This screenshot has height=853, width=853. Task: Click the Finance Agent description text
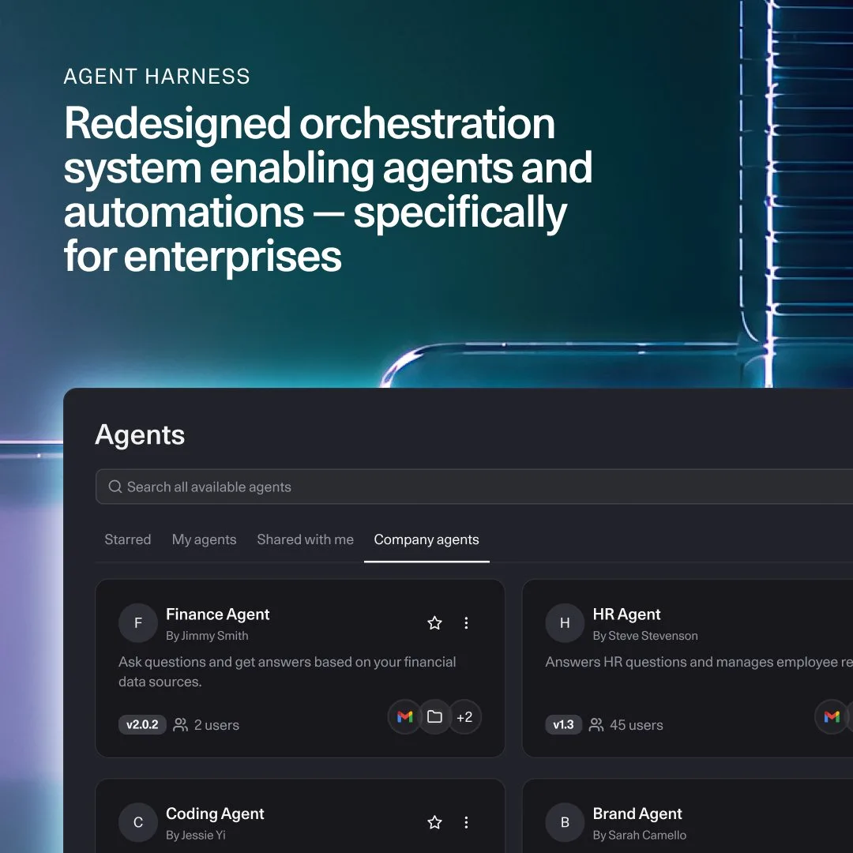287,671
